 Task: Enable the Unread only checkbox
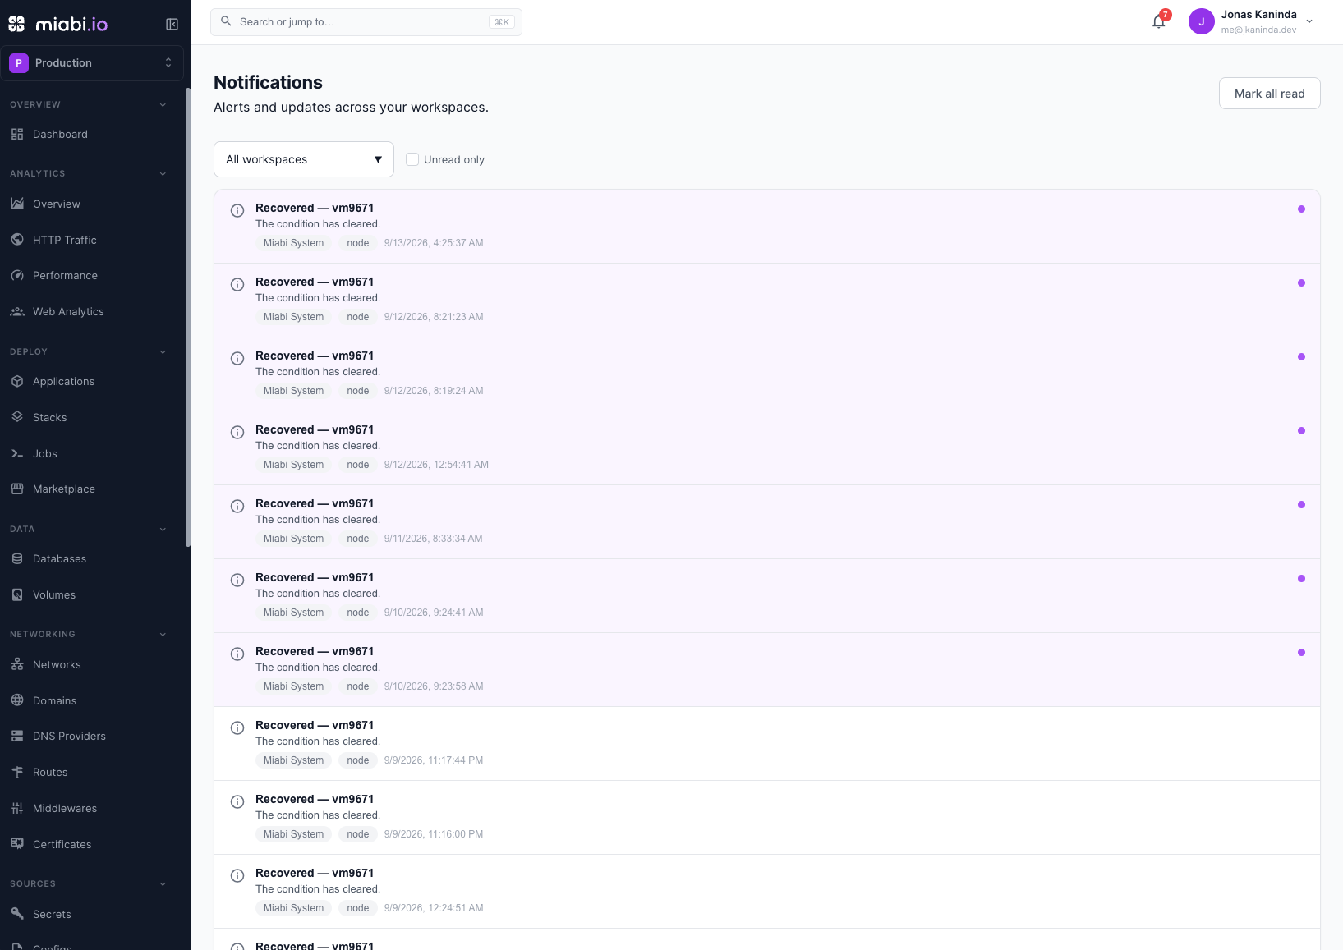(x=412, y=159)
